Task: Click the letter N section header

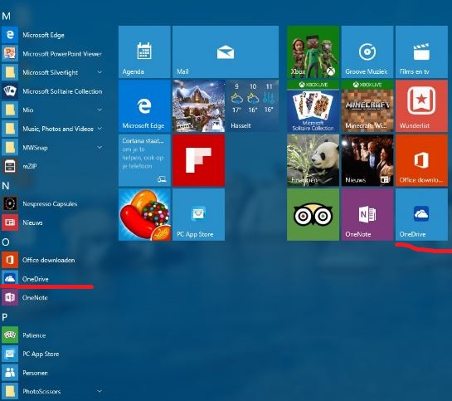Action: (6, 186)
